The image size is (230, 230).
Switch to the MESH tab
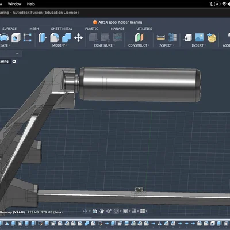pyautogui.click(x=34, y=29)
